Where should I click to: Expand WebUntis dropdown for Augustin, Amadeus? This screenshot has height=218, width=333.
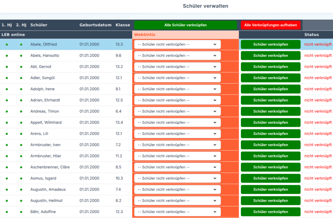click(177, 189)
